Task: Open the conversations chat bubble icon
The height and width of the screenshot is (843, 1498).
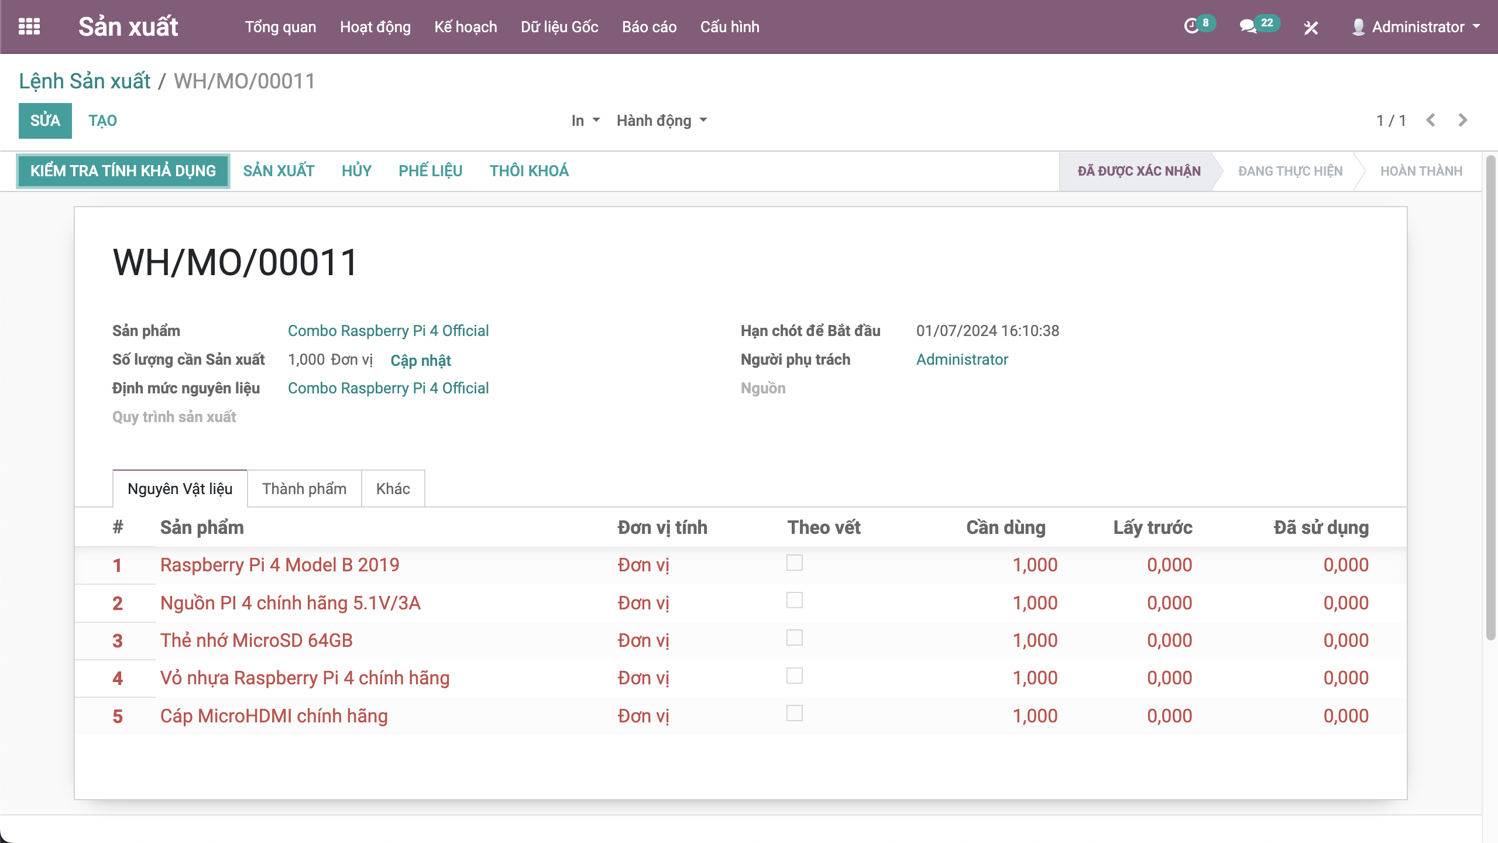Action: click(x=1248, y=26)
